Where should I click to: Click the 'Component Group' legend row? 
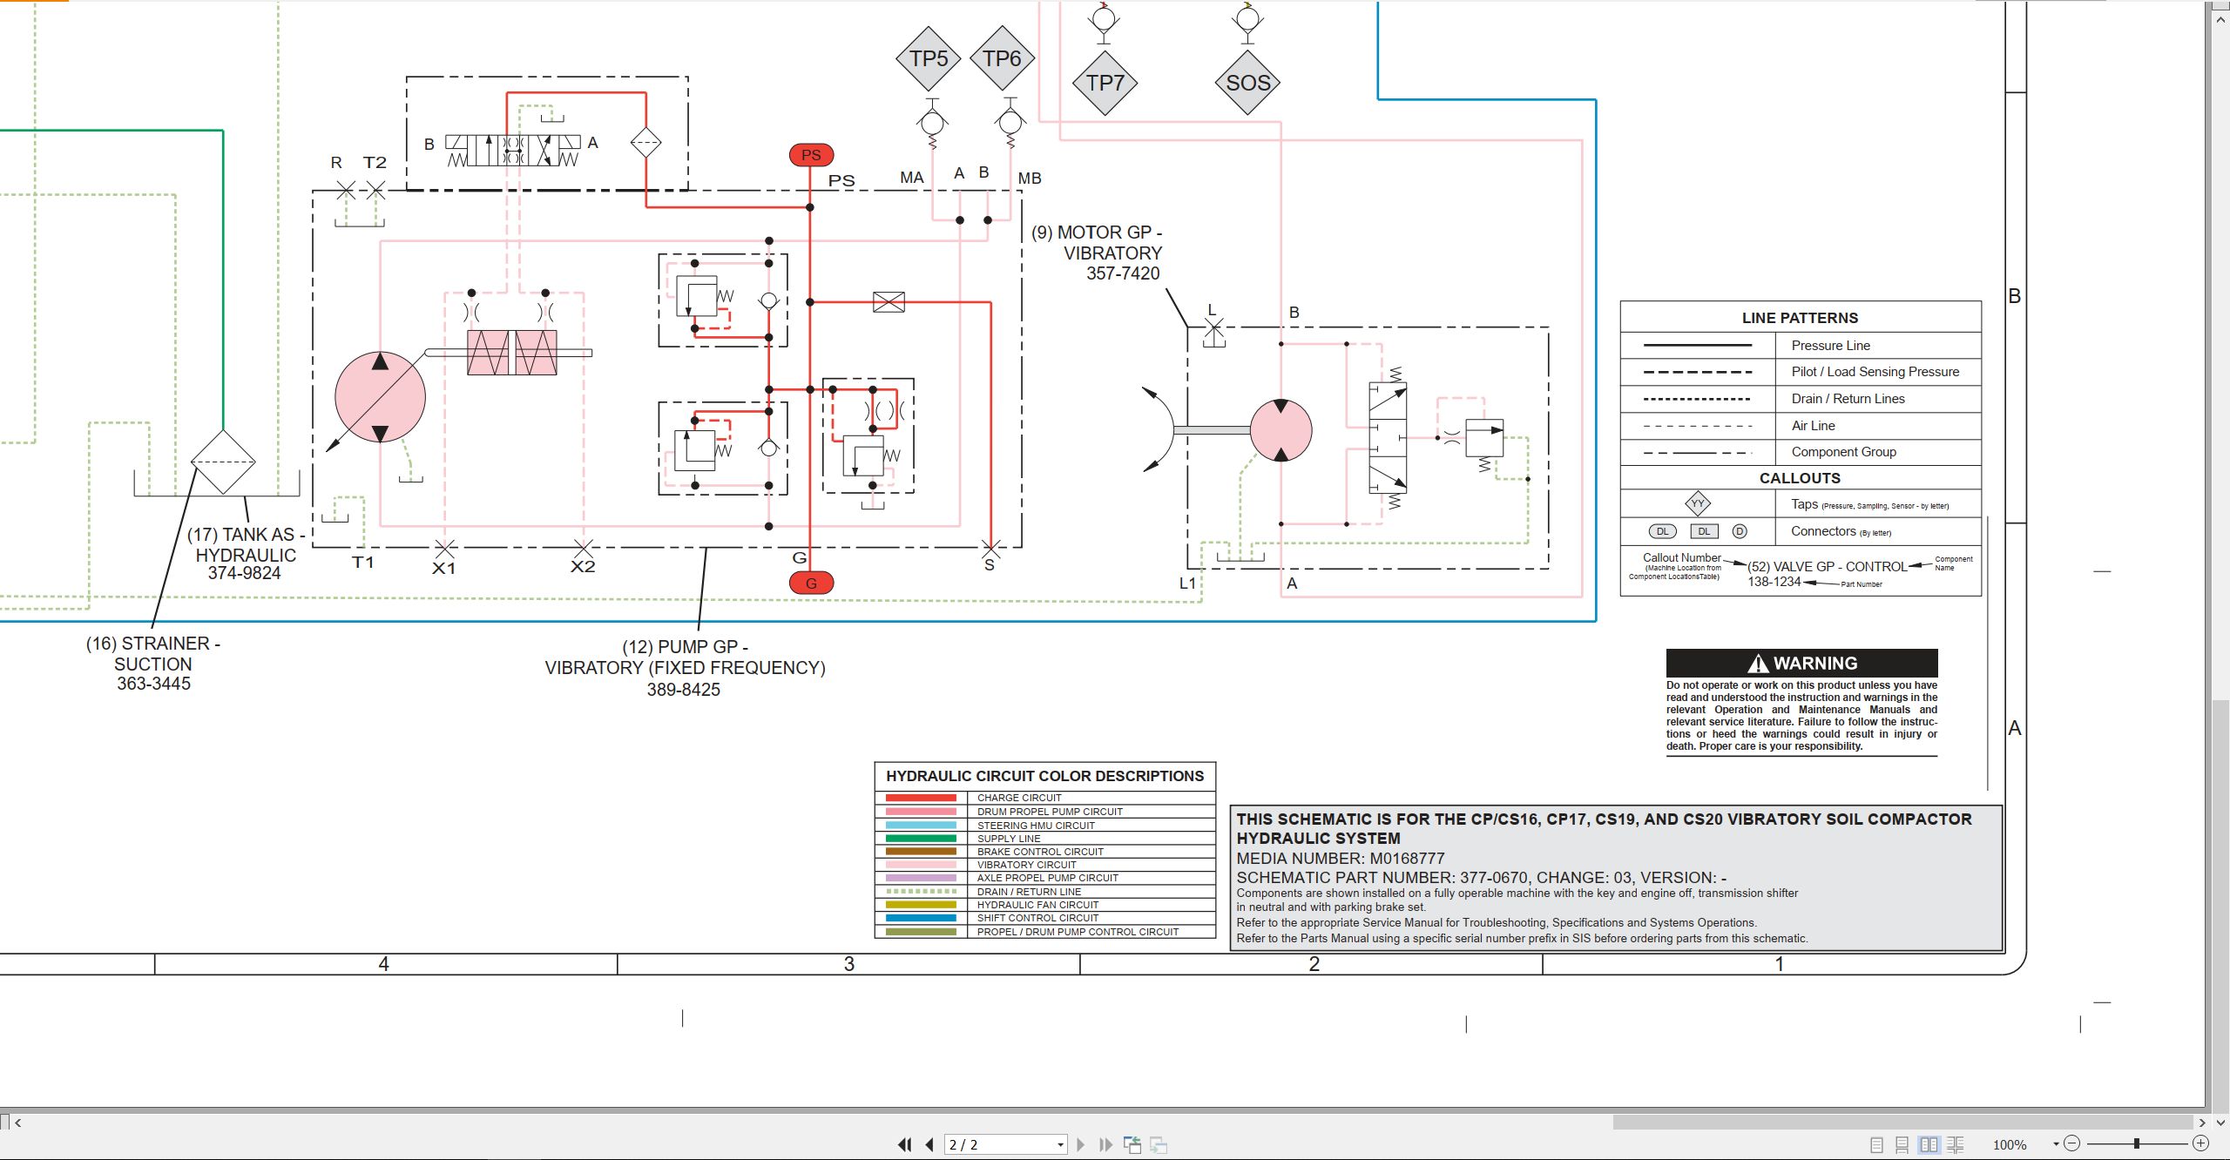(x=1801, y=452)
